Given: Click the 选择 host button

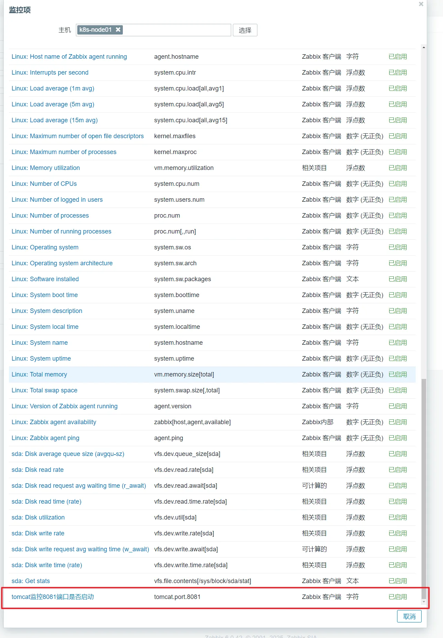Looking at the screenshot, I should (245, 30).
